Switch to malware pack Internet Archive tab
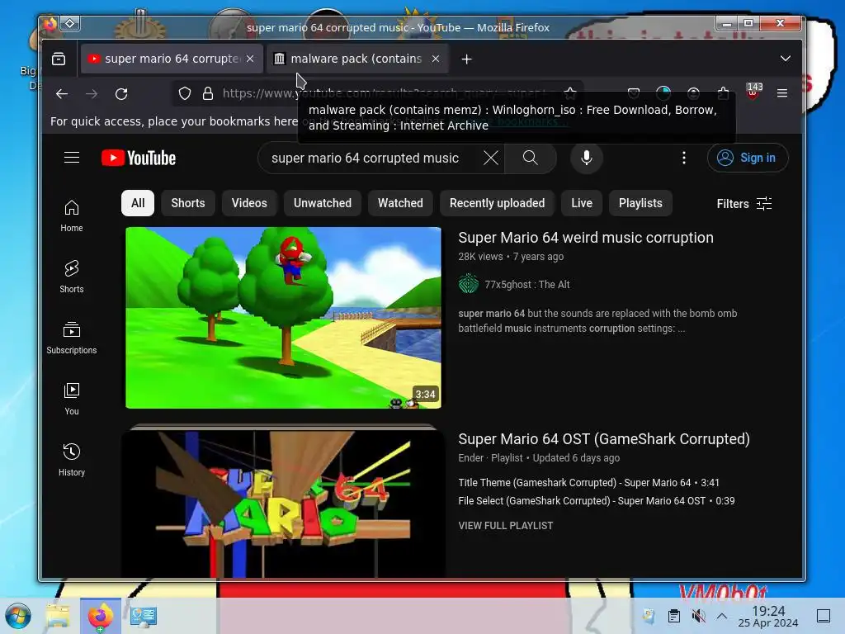 pyautogui.click(x=356, y=59)
